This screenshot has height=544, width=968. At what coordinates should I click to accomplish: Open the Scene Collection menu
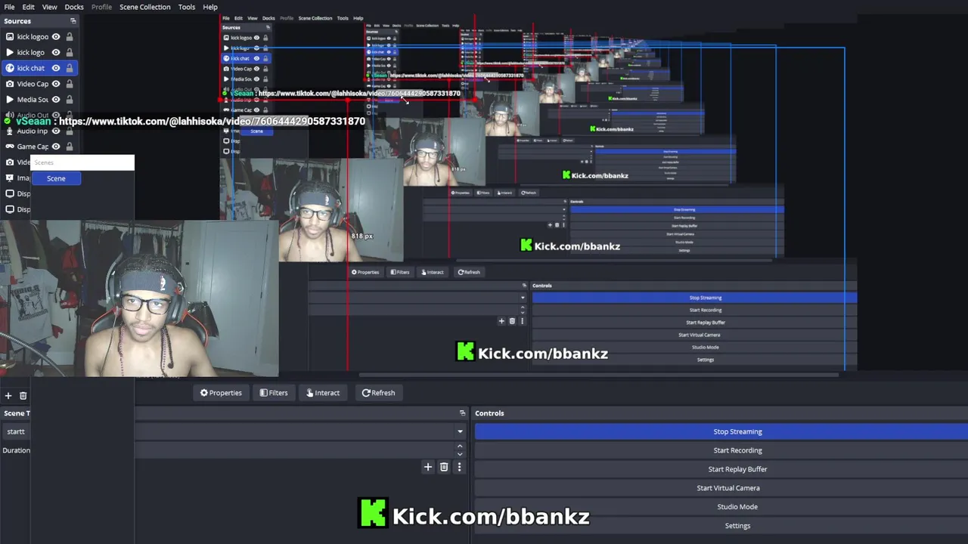tap(145, 7)
